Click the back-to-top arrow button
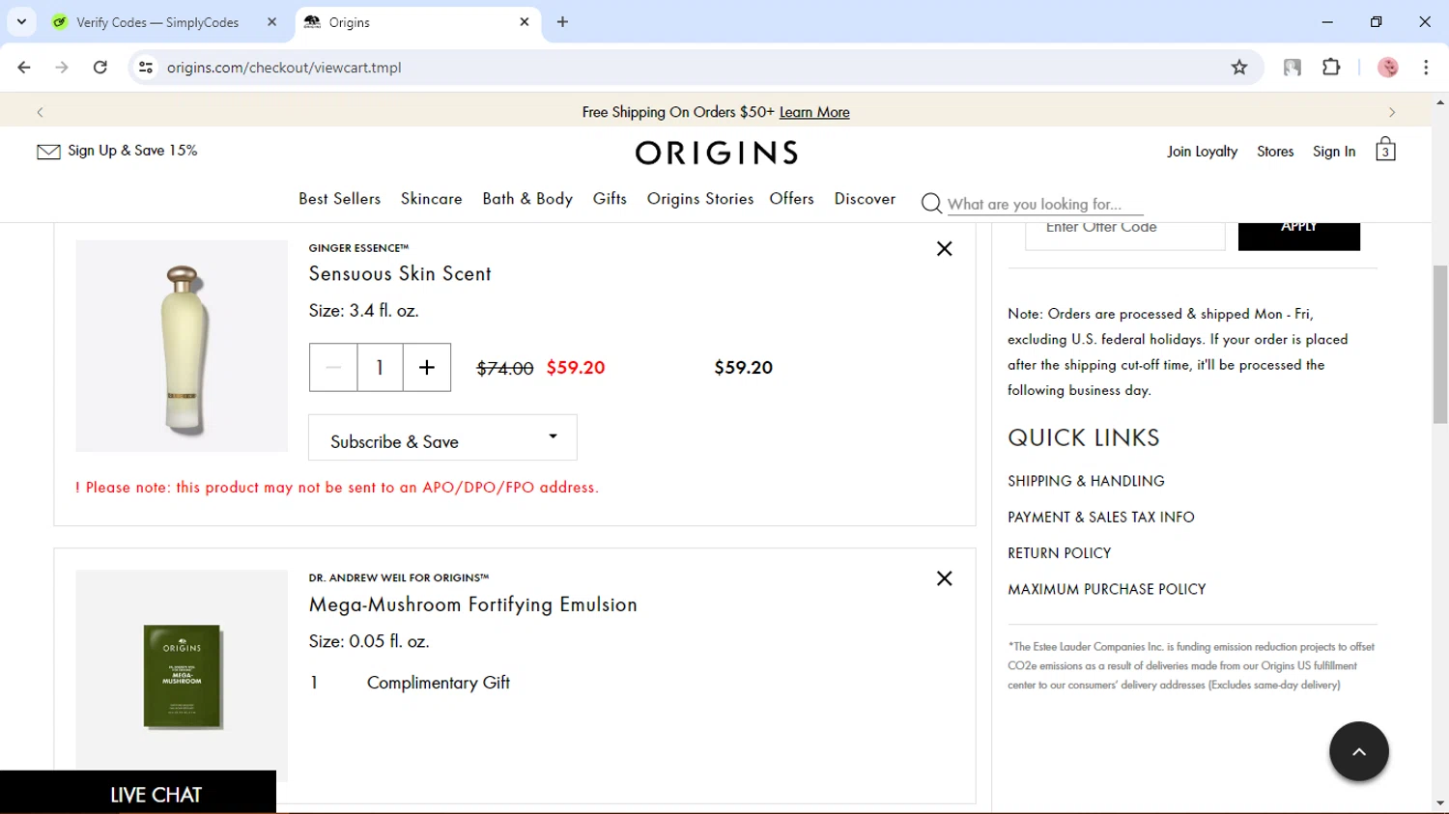 (x=1358, y=751)
